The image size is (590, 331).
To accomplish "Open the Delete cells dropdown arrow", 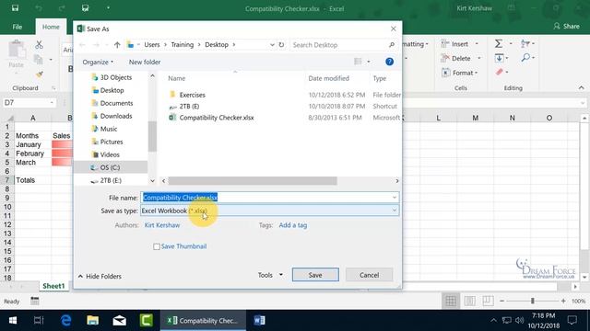I will (x=479, y=58).
